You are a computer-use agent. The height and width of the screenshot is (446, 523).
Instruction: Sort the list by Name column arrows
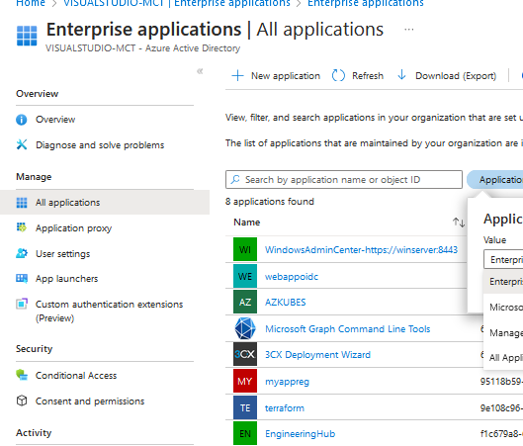tap(459, 223)
